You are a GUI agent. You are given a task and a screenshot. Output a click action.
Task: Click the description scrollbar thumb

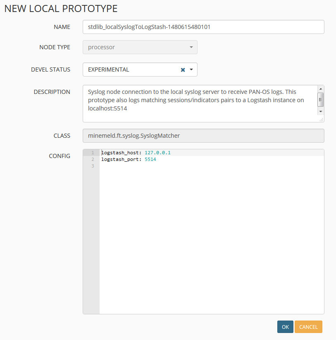point(320,100)
